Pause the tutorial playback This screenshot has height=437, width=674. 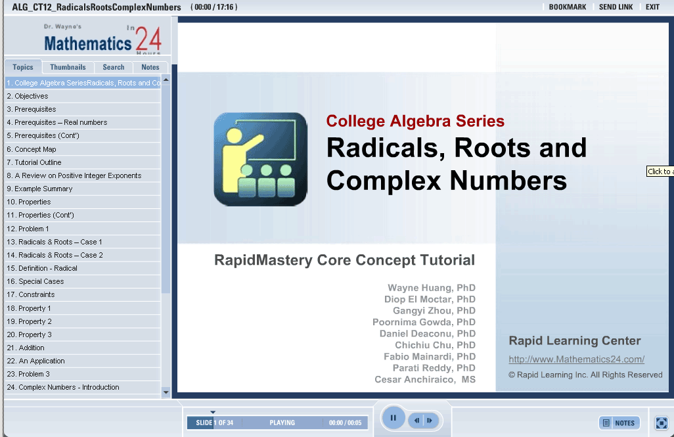(393, 418)
